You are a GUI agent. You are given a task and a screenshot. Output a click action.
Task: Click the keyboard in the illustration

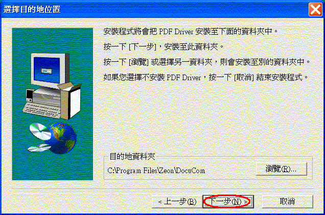coord(41,110)
